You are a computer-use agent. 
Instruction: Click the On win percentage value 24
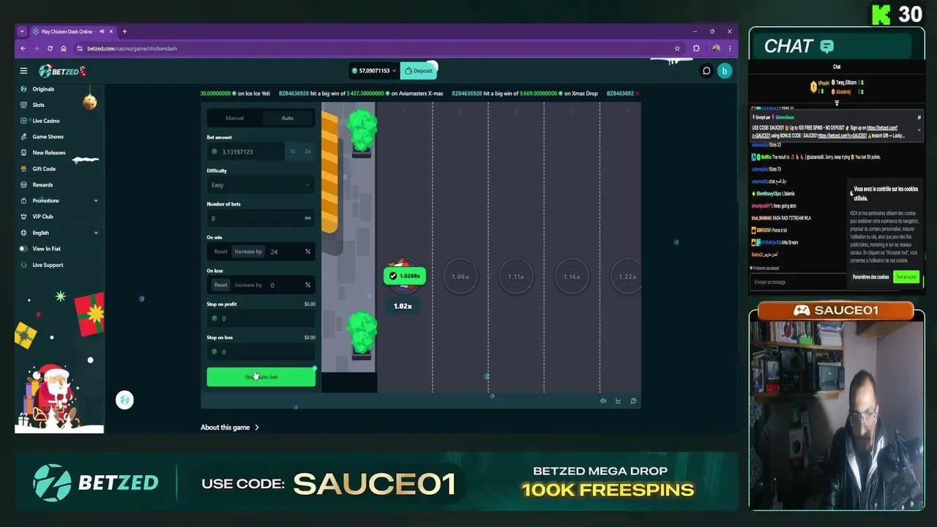click(274, 252)
